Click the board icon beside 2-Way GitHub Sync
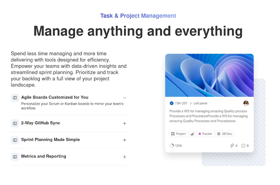The image size is (280, 185). coord(15,123)
